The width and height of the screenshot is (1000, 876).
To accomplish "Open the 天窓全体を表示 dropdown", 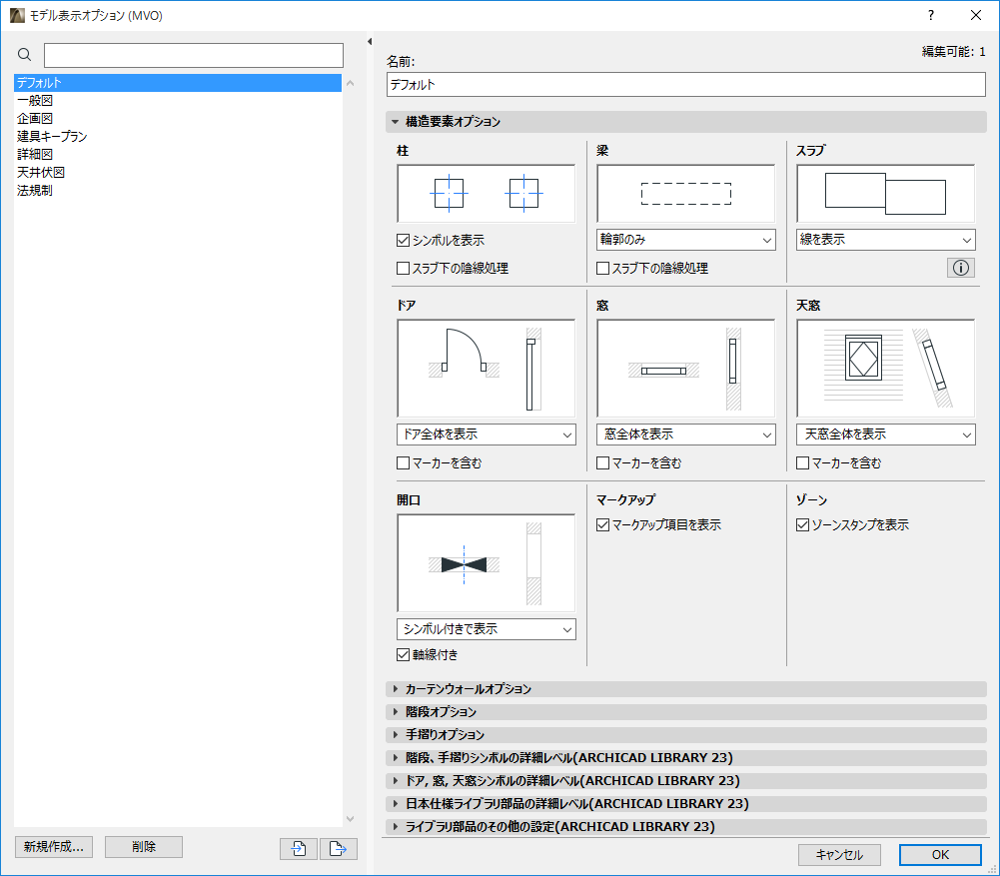I will 885,435.
